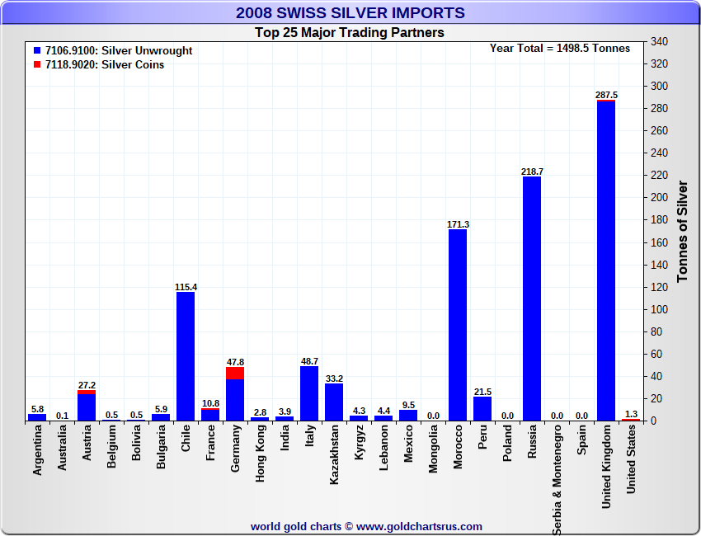Click the United States axis label

pyautogui.click(x=631, y=459)
